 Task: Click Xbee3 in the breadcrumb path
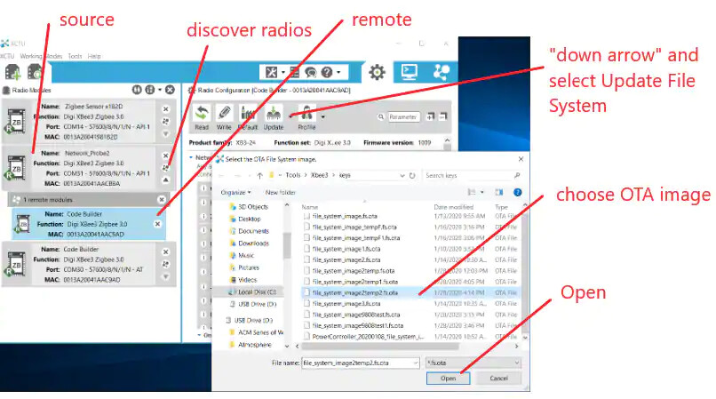tap(319, 175)
